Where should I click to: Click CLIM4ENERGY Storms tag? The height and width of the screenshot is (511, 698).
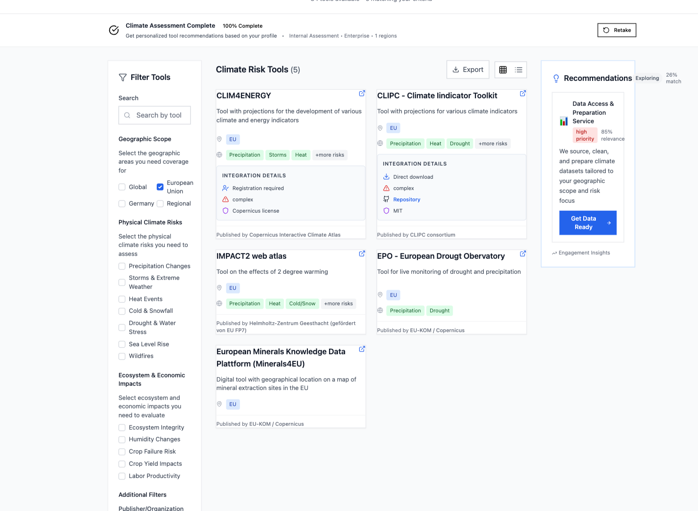(x=278, y=155)
